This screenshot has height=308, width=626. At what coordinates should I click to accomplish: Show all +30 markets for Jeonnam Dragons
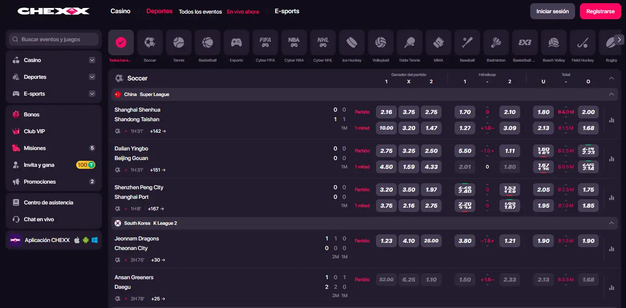[158, 260]
